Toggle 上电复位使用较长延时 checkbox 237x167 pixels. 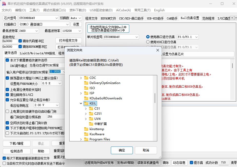click(x=7, y=90)
